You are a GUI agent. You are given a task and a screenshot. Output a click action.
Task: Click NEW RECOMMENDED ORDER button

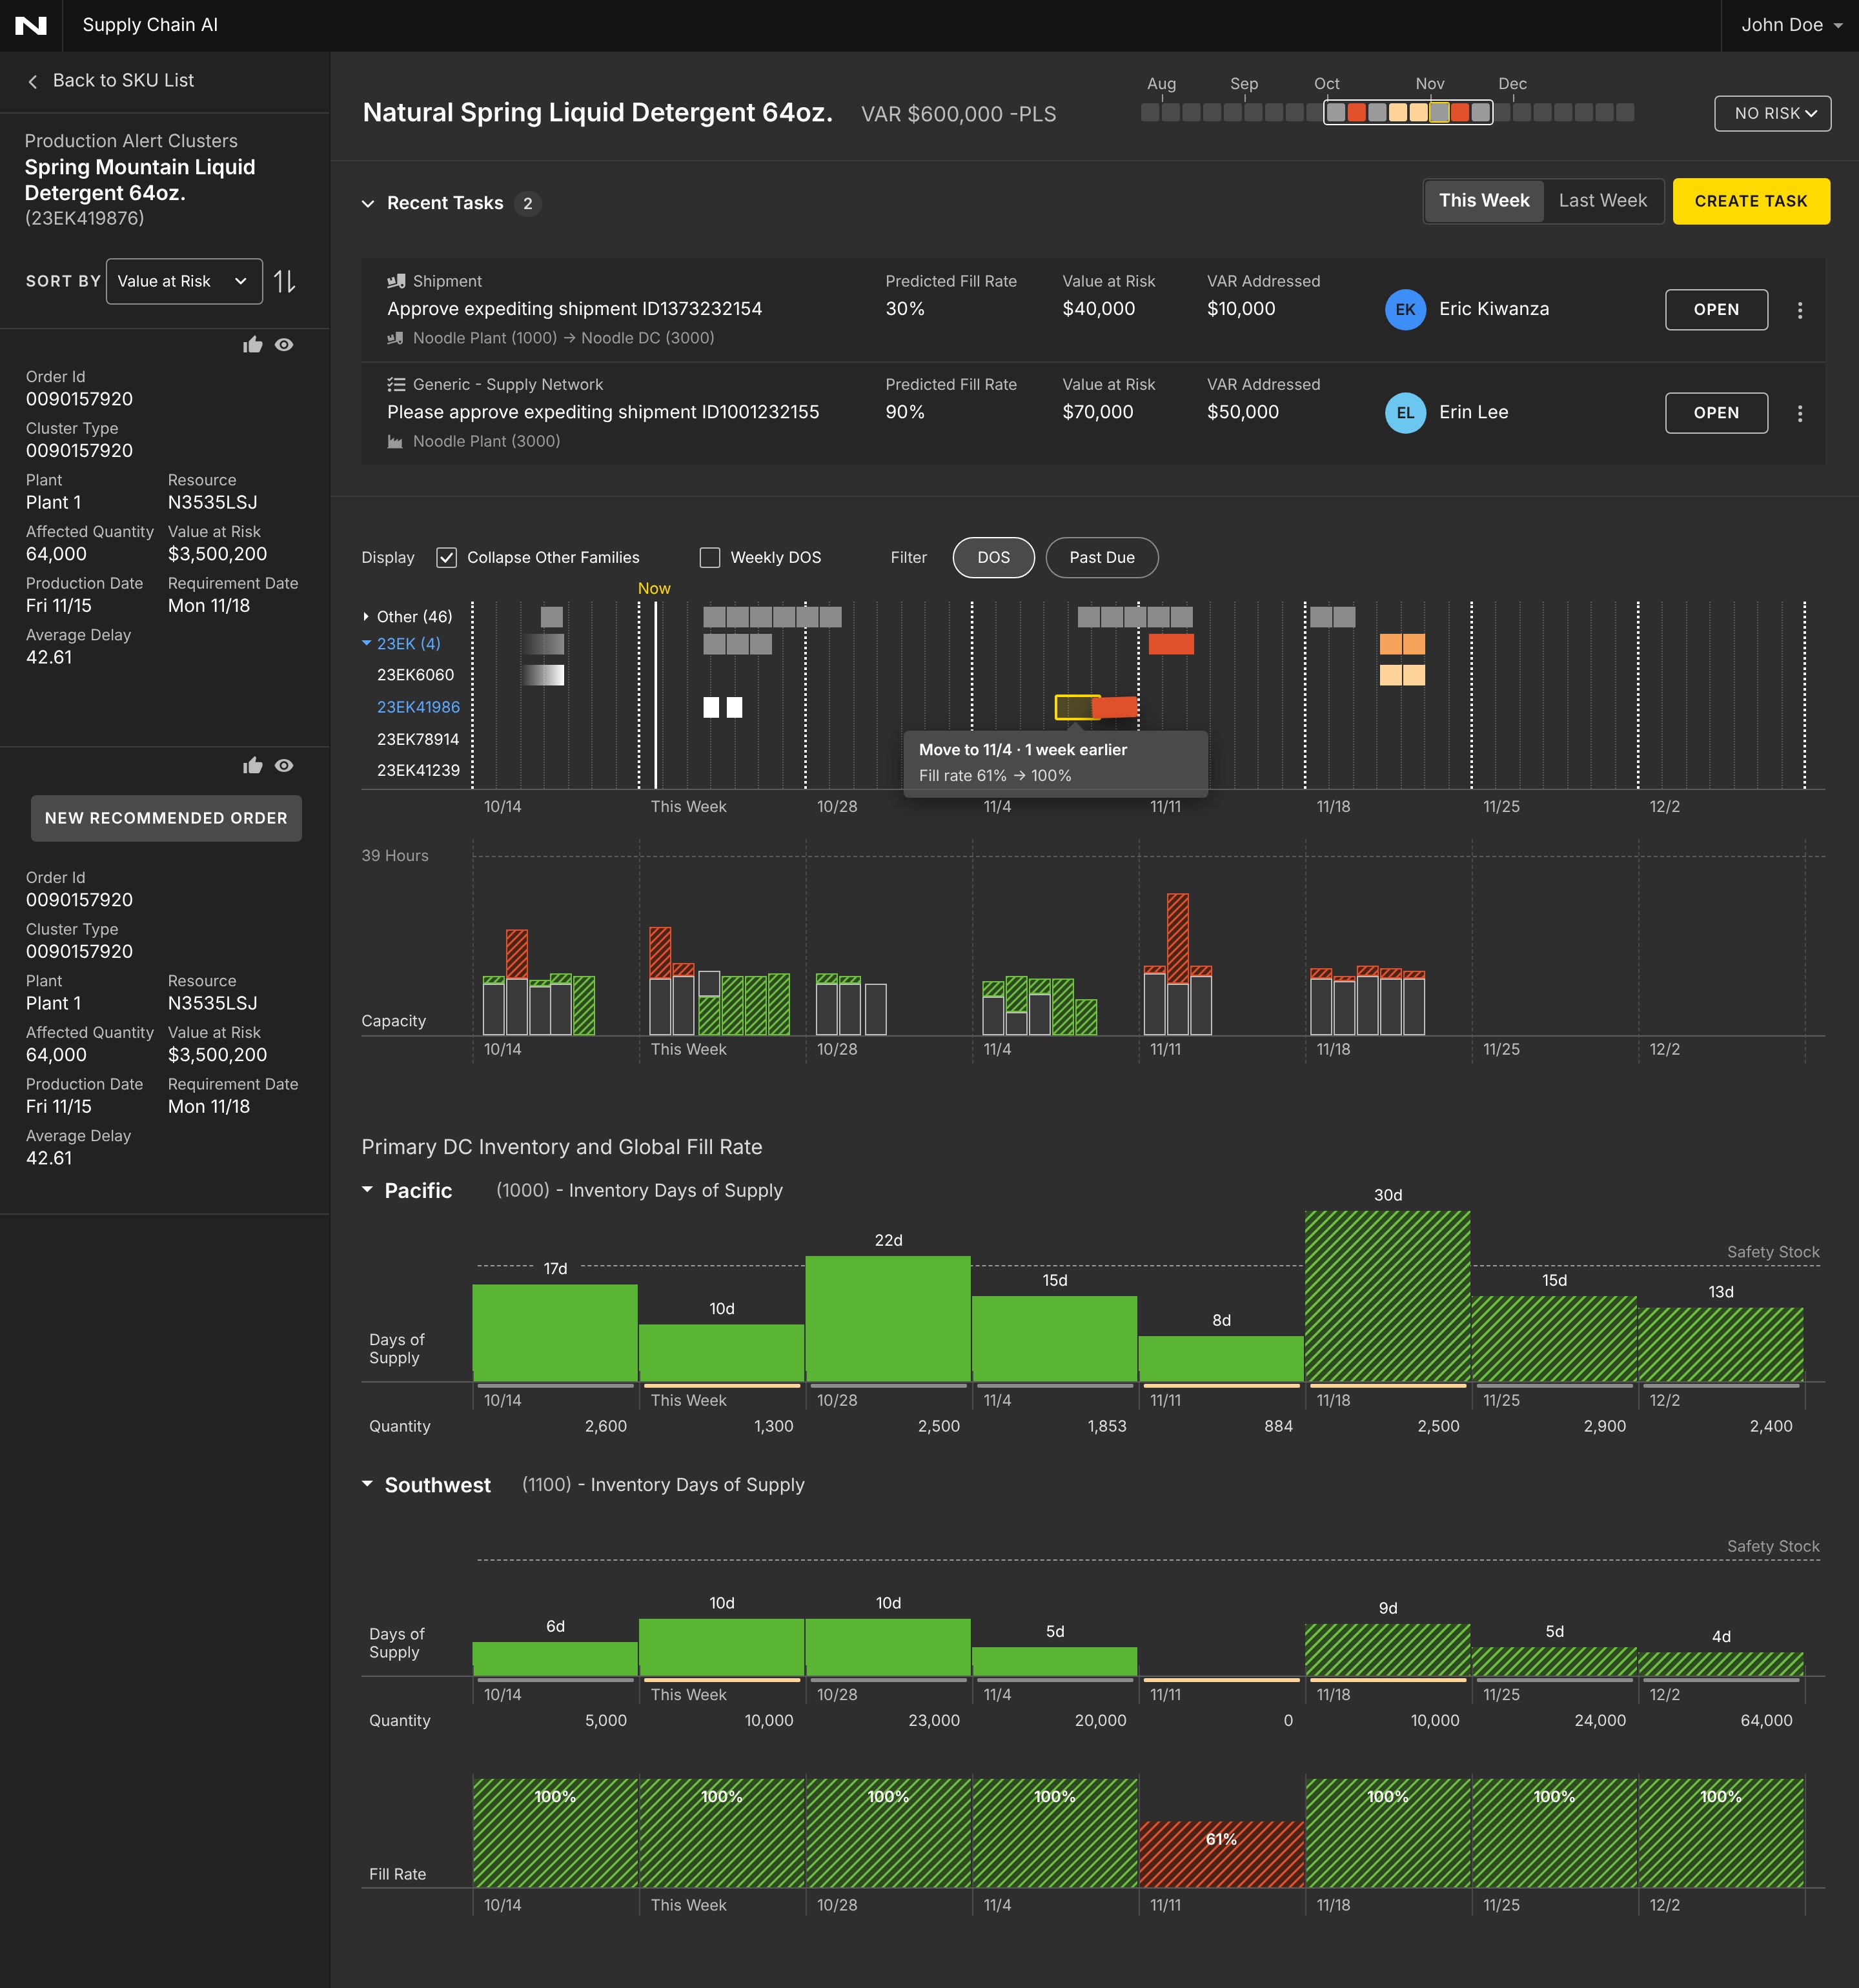pos(166,818)
